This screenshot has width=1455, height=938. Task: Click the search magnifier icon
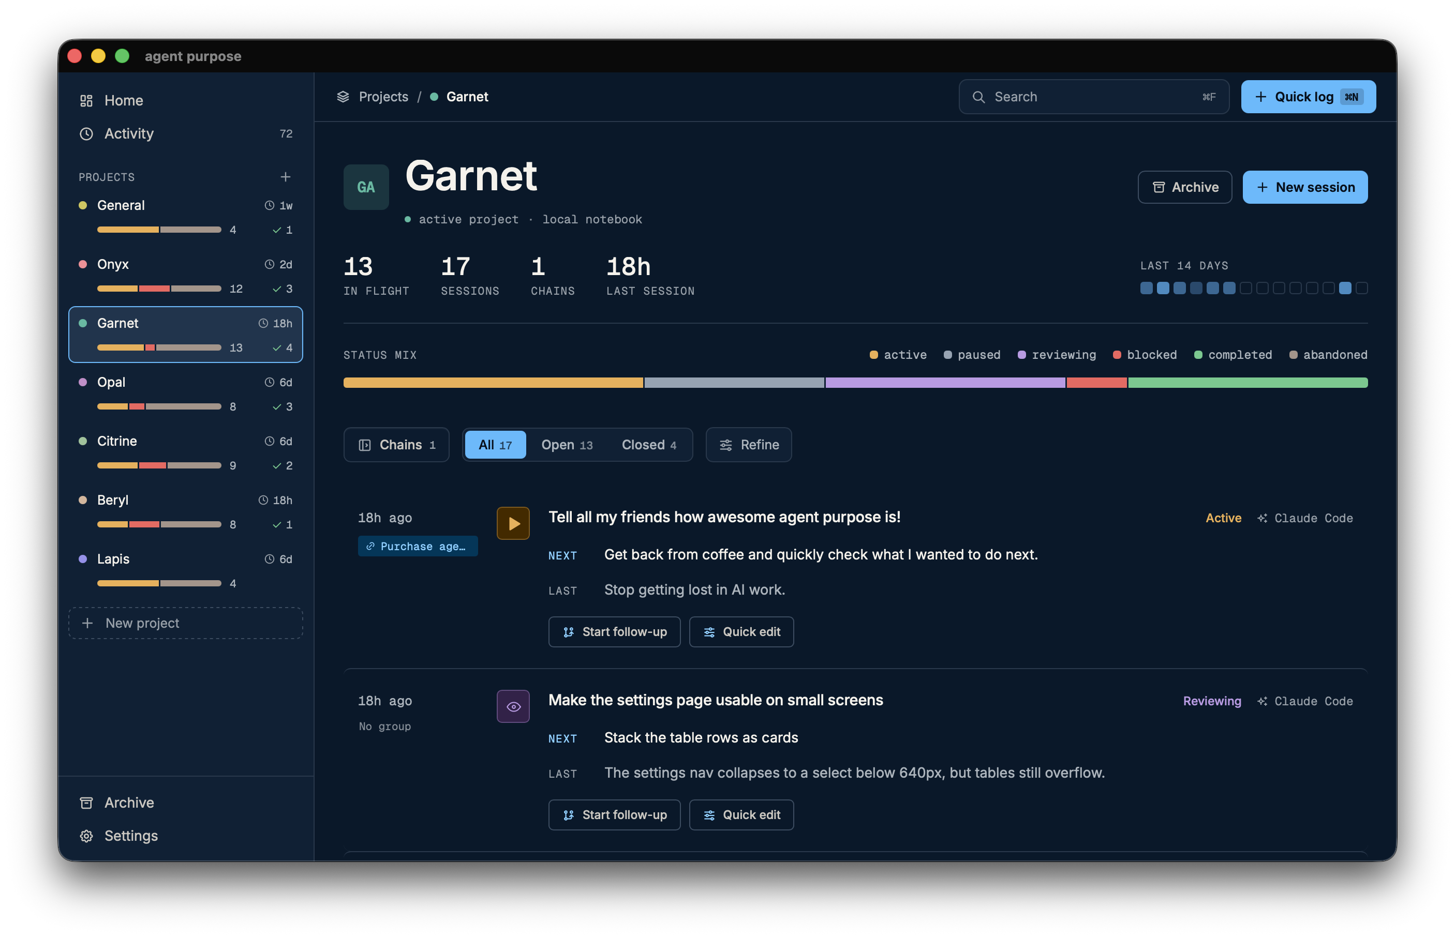tap(978, 97)
